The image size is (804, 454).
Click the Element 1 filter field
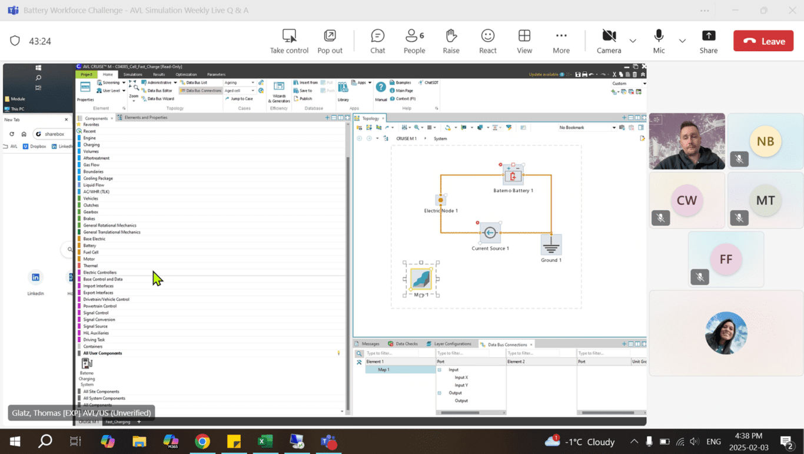coord(391,353)
